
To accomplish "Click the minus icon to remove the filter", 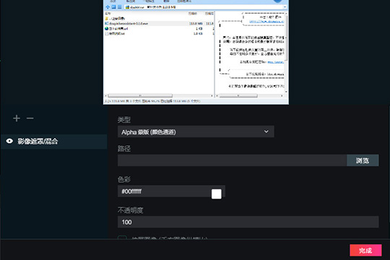I will tap(30, 118).
